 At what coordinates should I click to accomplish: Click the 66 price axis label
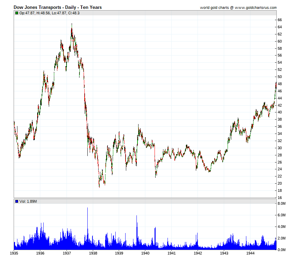click(x=280, y=20)
